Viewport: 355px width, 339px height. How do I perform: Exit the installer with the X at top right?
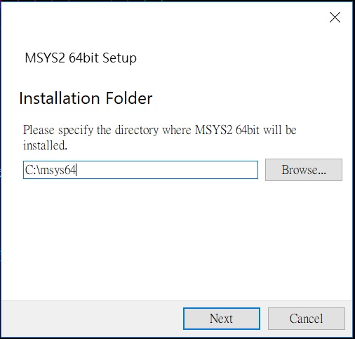(335, 18)
